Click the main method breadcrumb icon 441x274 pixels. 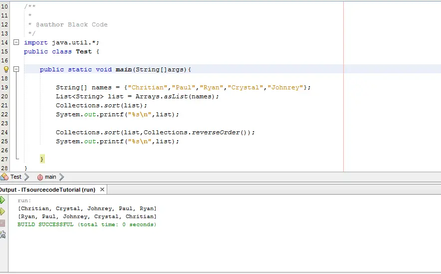(x=40, y=177)
